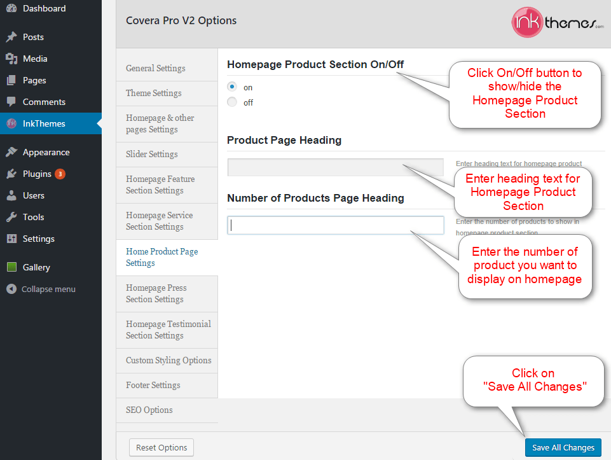The height and width of the screenshot is (460, 611).
Task: Click the Plugins update count badge 3
Action: click(x=60, y=174)
